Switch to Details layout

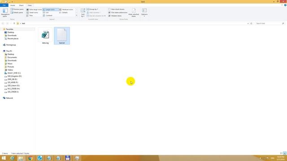64,13
